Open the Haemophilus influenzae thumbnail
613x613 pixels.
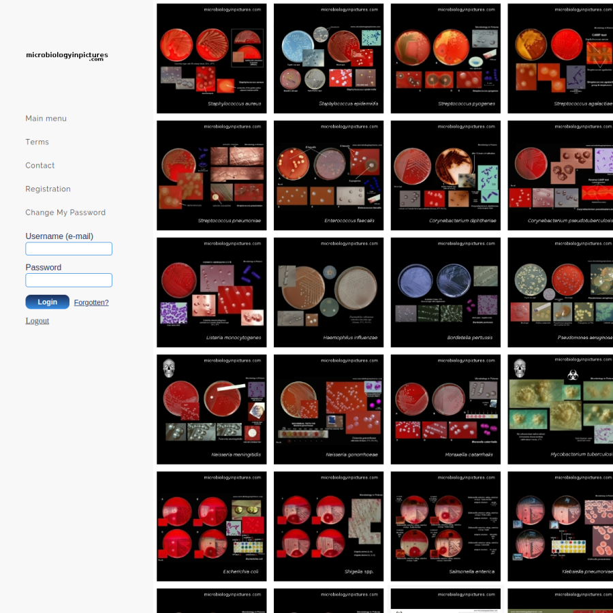[328, 292]
